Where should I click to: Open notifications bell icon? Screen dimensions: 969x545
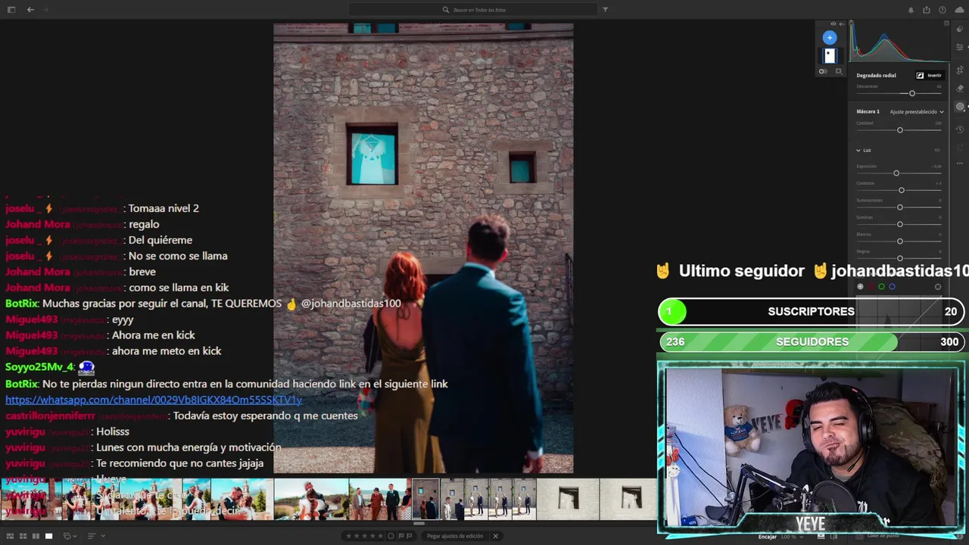[x=911, y=10]
